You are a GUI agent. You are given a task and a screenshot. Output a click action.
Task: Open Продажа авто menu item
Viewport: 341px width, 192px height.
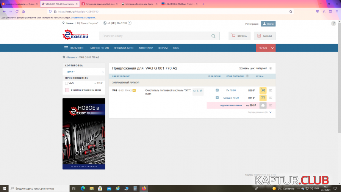tap(124, 48)
